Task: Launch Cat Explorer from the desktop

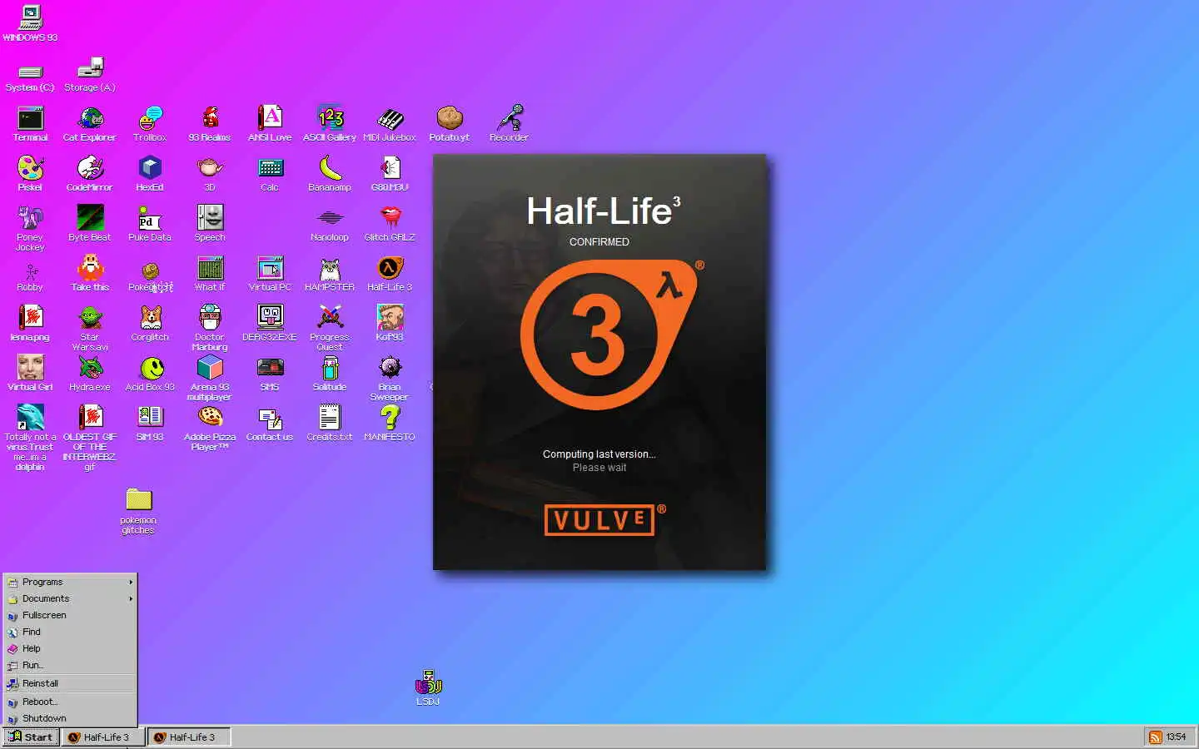Action: (x=90, y=124)
